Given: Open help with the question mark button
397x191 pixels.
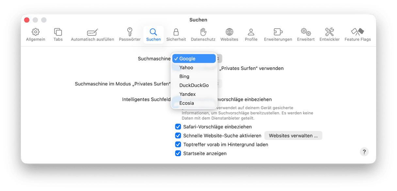Looking at the screenshot, I should [364, 152].
